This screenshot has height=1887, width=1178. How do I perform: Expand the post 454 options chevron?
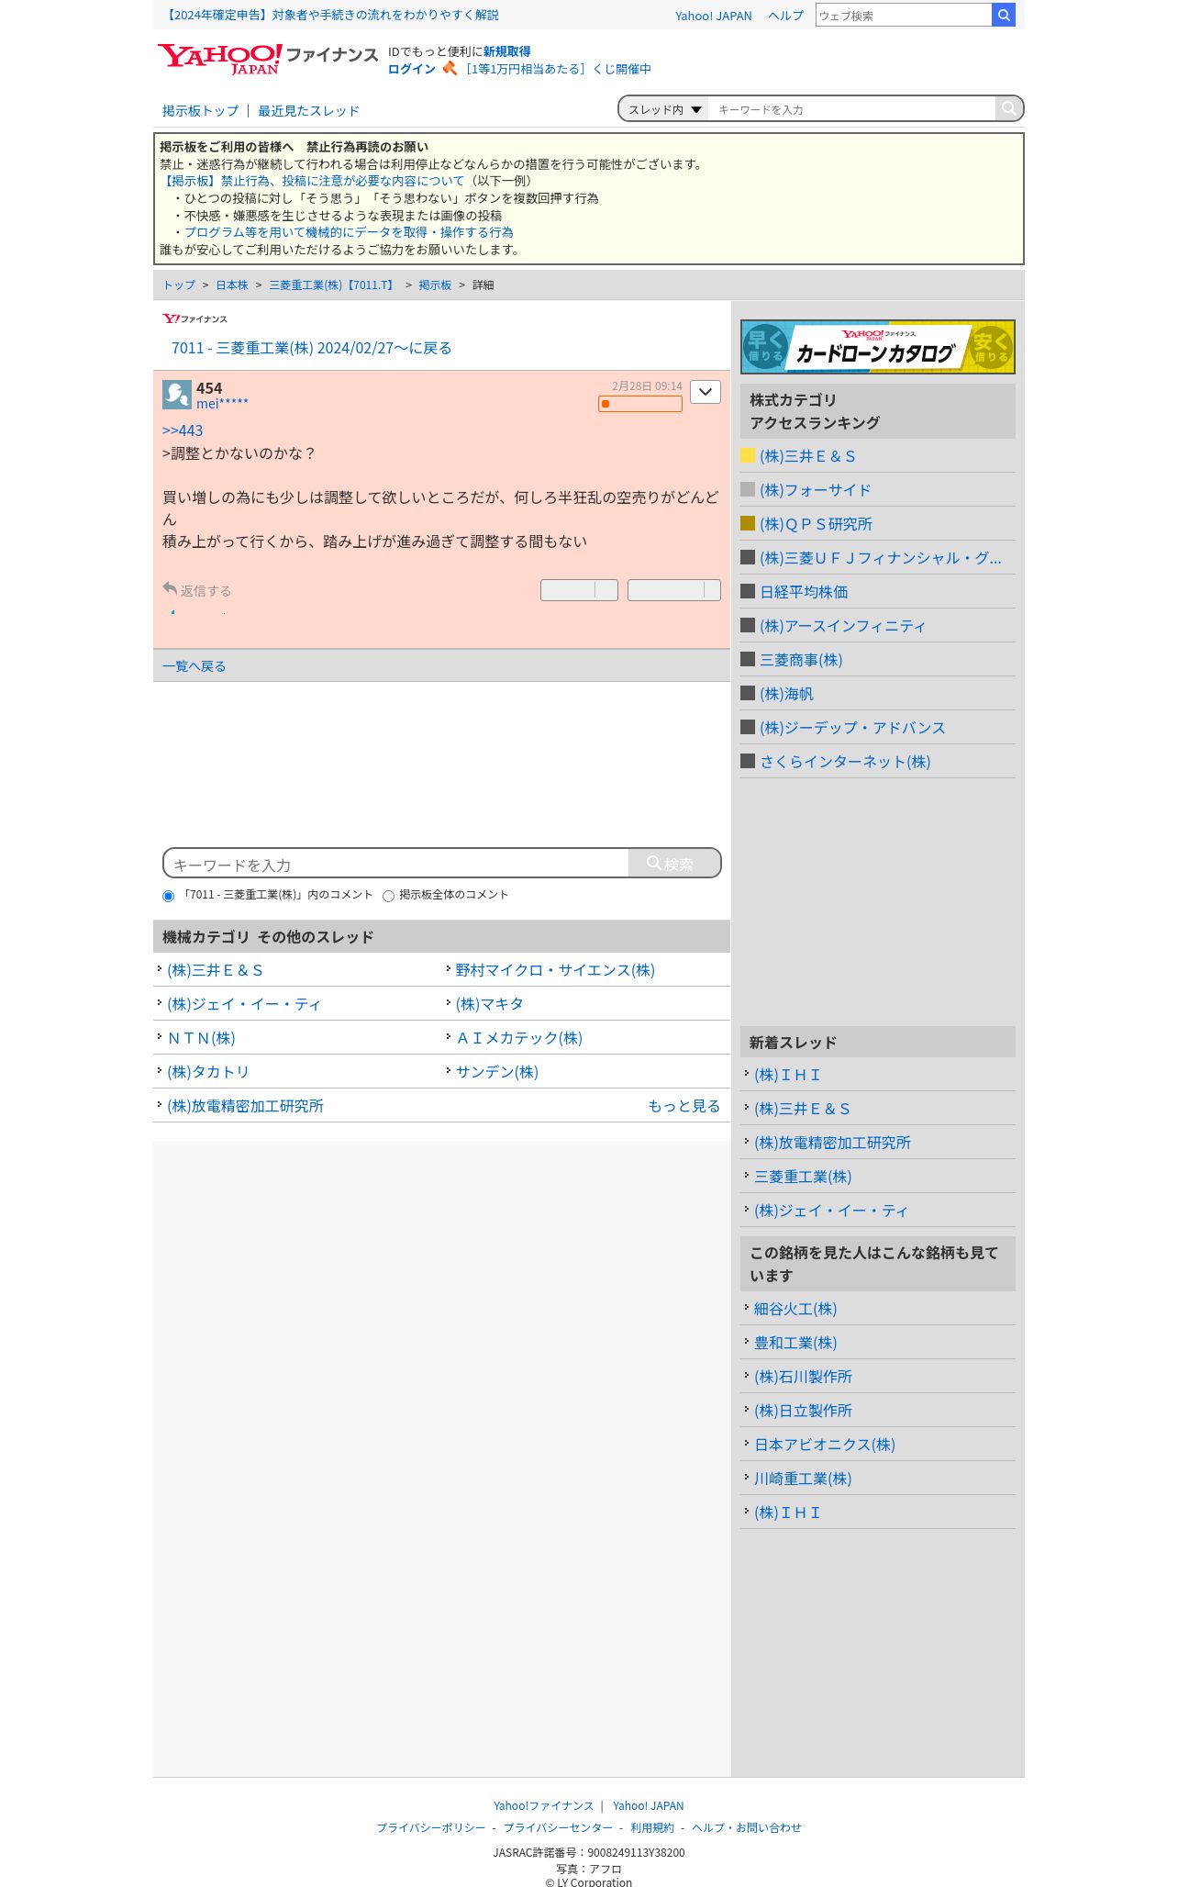click(x=705, y=392)
